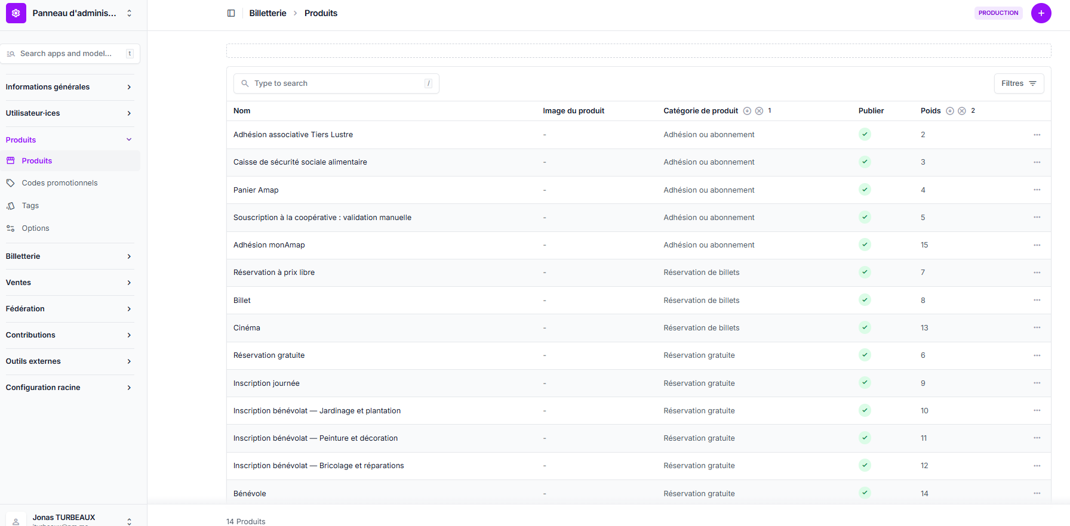Open the Filtres button
This screenshot has height=526, width=1070.
tap(1019, 83)
